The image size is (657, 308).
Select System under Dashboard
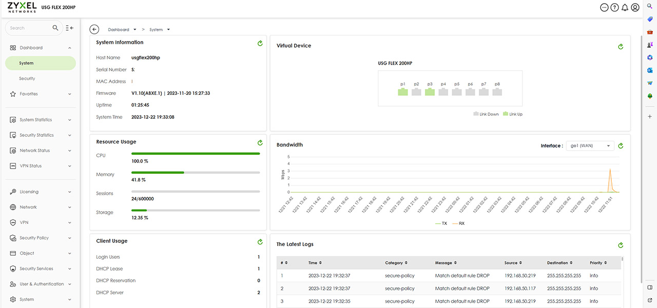point(40,63)
